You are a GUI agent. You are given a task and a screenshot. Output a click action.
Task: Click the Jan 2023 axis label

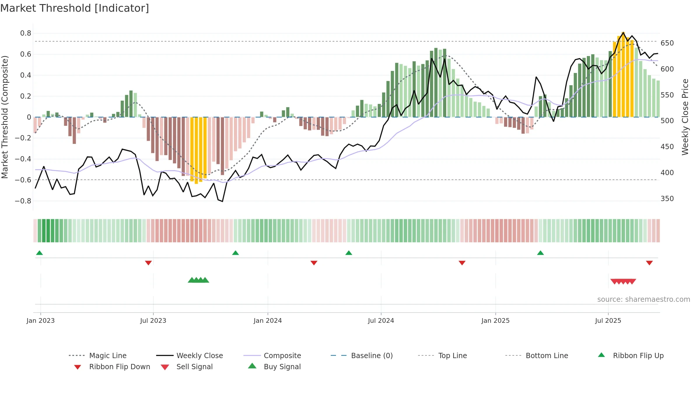point(41,320)
